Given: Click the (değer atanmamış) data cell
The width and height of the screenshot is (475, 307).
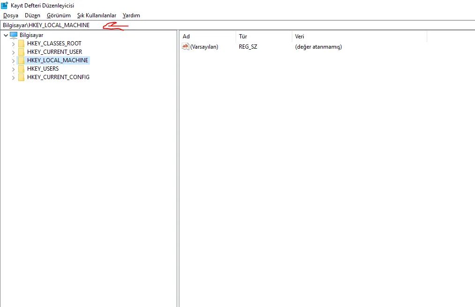Looking at the screenshot, I should pyautogui.click(x=319, y=47).
